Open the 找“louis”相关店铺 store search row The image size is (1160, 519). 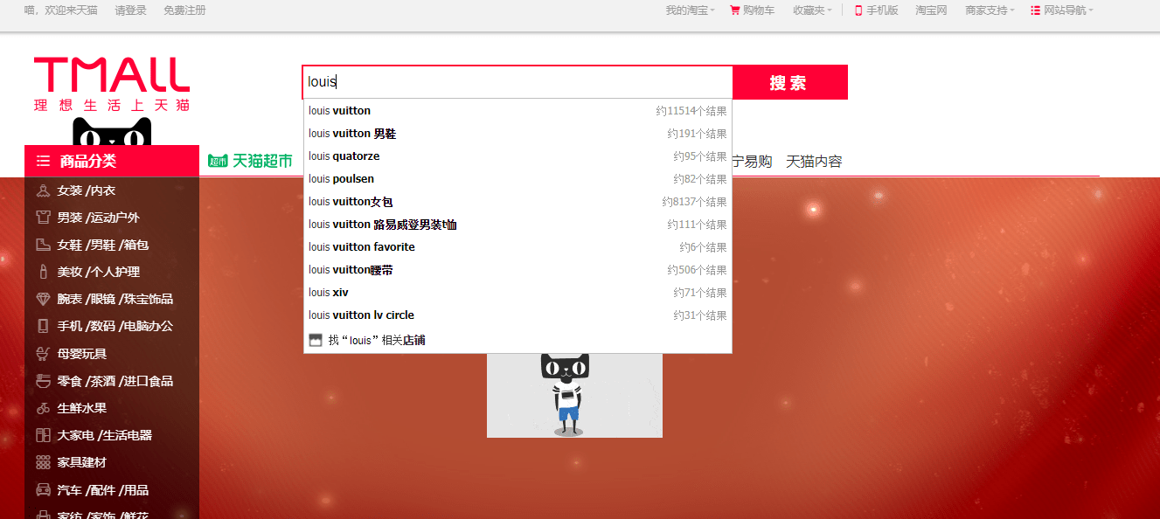click(517, 340)
